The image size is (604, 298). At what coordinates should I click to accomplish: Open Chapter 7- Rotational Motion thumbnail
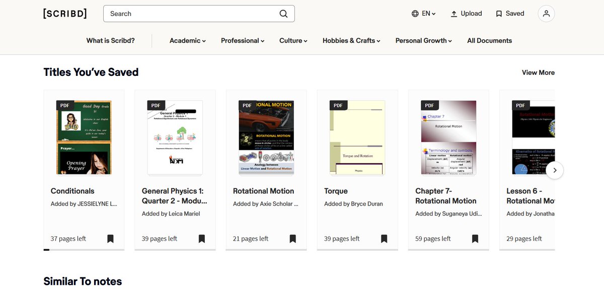tap(448, 137)
